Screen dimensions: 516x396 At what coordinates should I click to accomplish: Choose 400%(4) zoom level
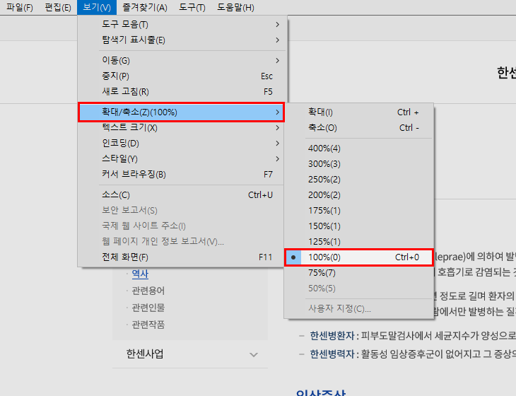324,148
